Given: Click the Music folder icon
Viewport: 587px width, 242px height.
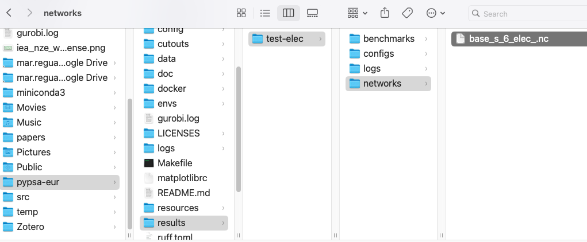Looking at the screenshot, I should coord(8,123).
